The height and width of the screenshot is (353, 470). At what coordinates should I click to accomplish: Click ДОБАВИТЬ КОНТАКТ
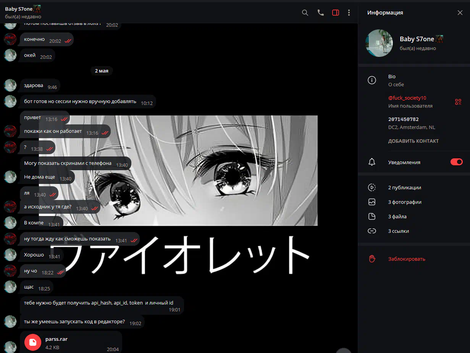413,141
